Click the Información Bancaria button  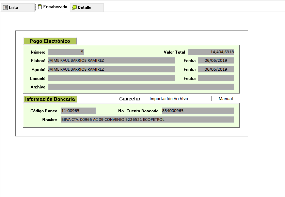click(50, 99)
